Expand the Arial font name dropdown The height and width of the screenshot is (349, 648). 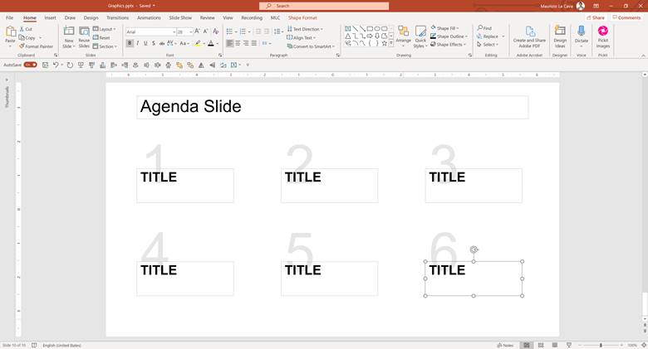(x=174, y=32)
